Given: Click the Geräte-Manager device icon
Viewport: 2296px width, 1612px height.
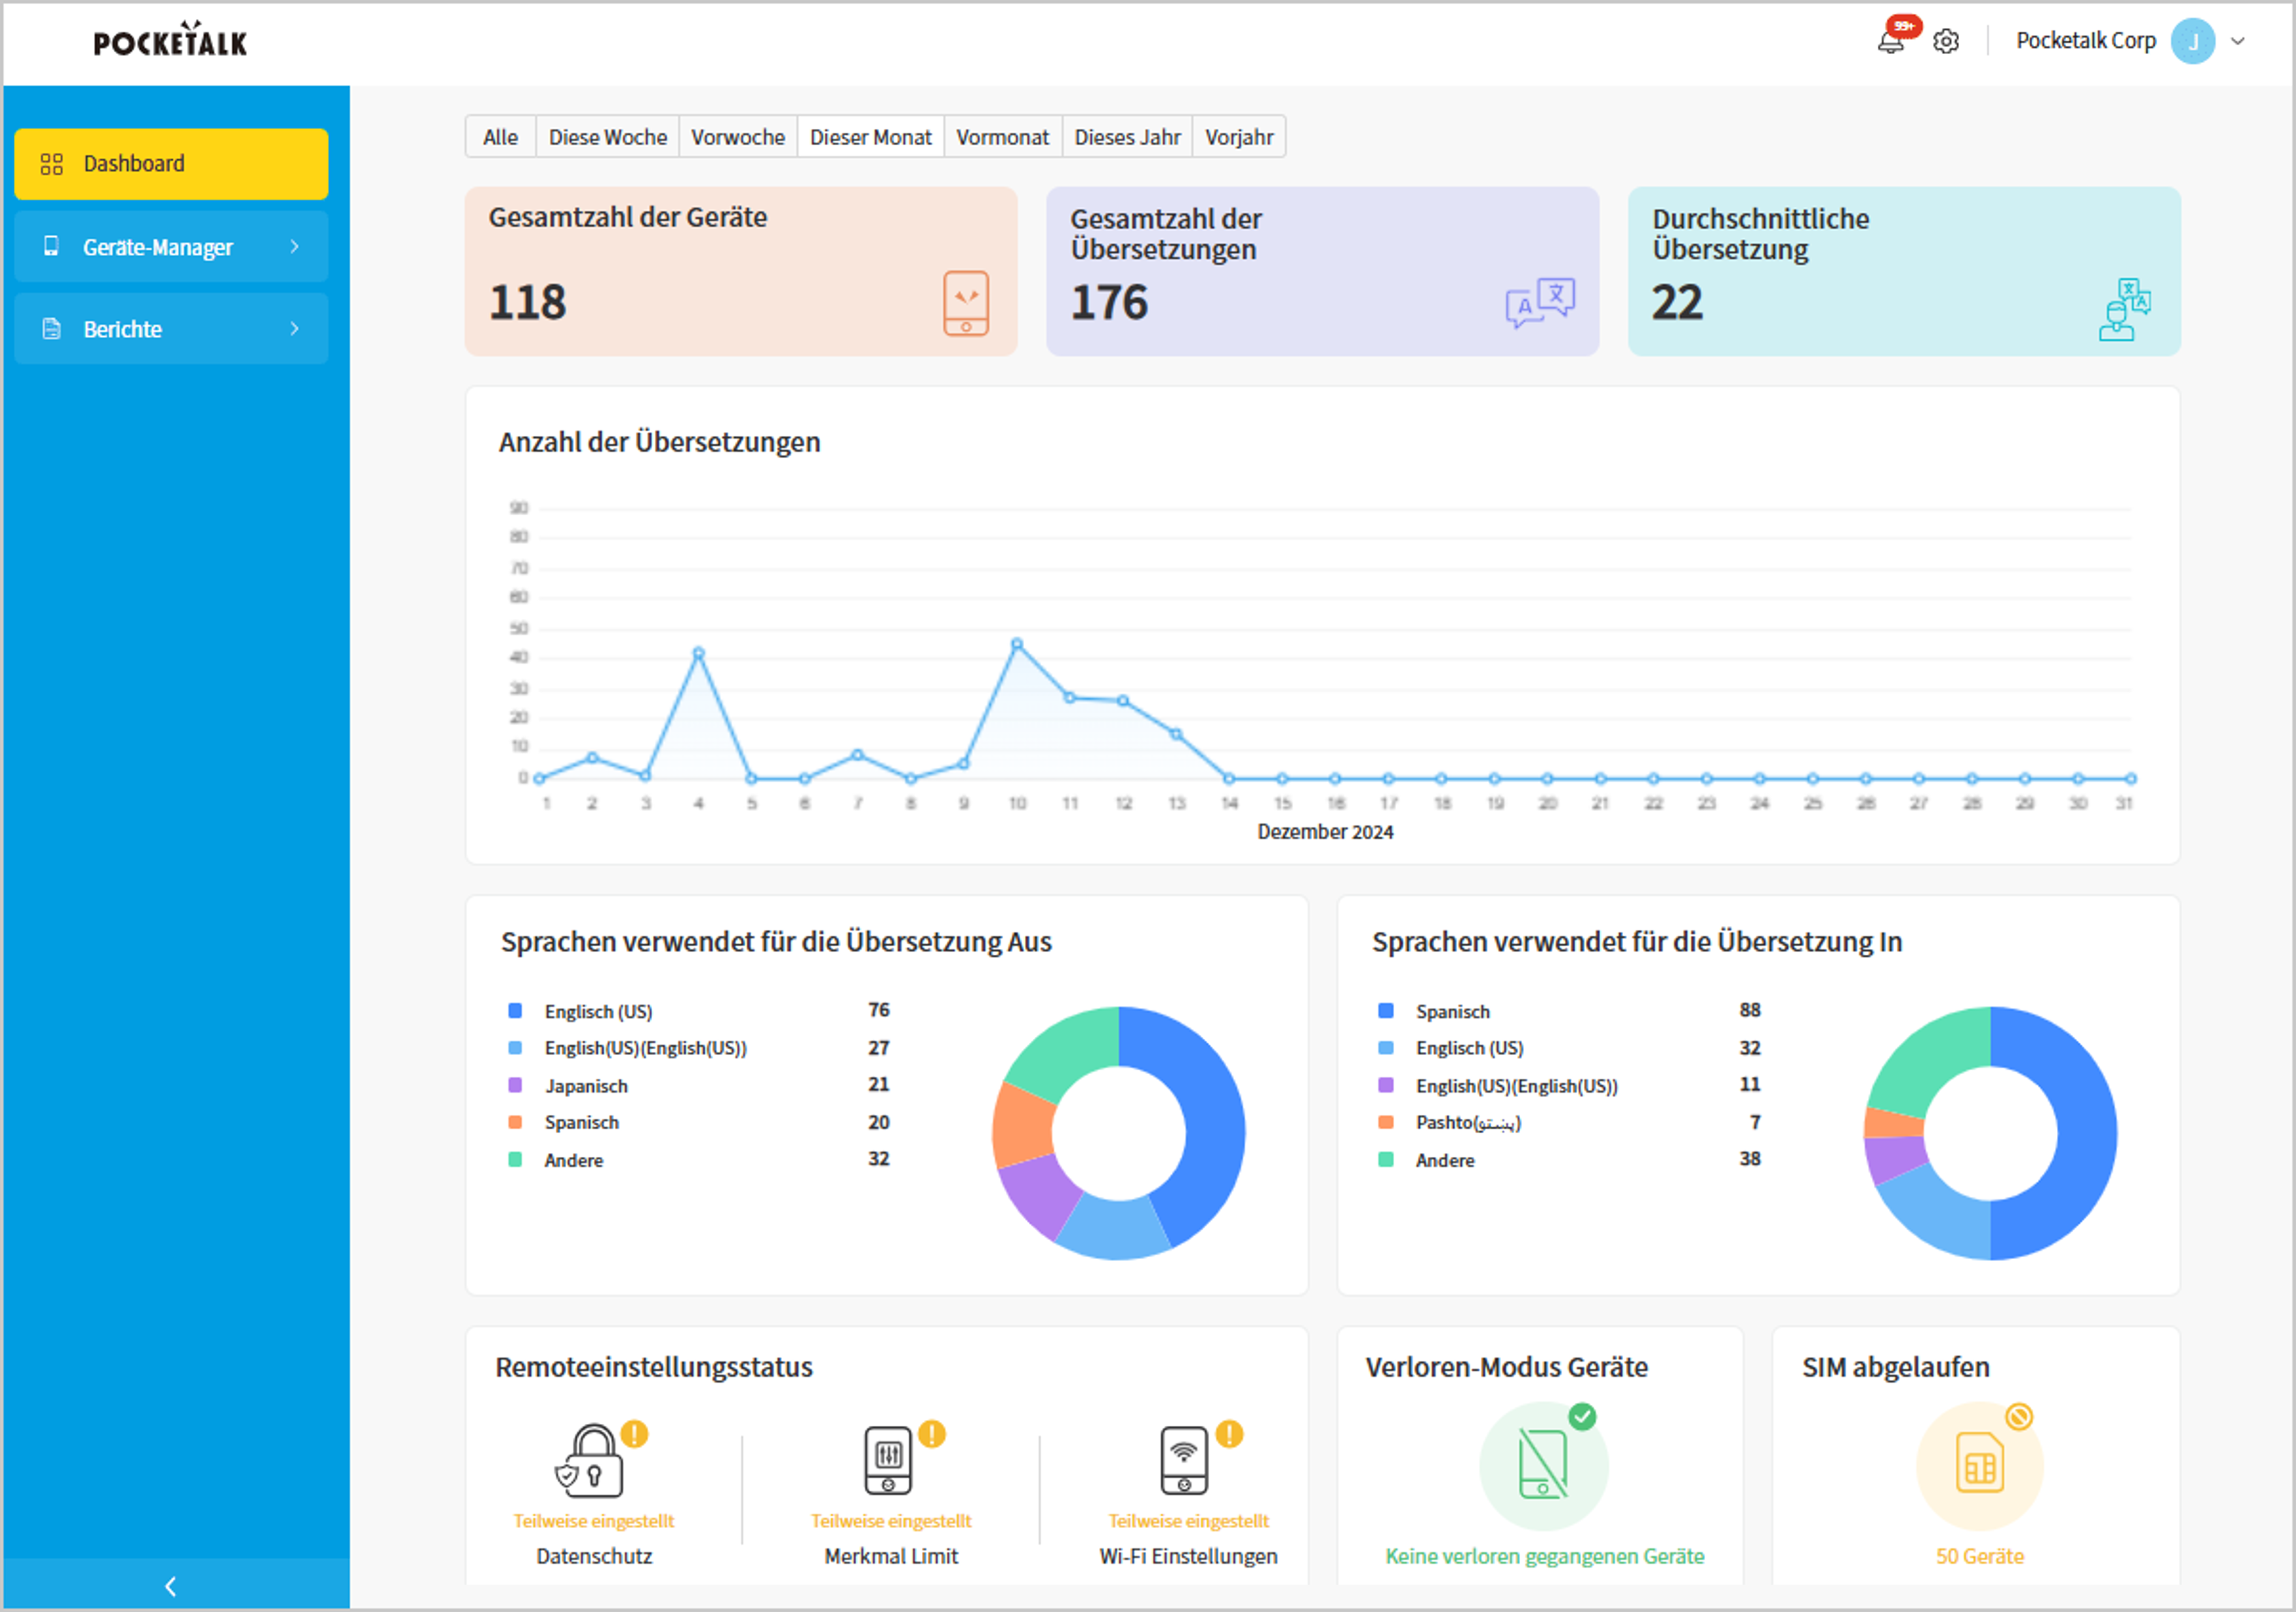Looking at the screenshot, I should coord(51,247).
